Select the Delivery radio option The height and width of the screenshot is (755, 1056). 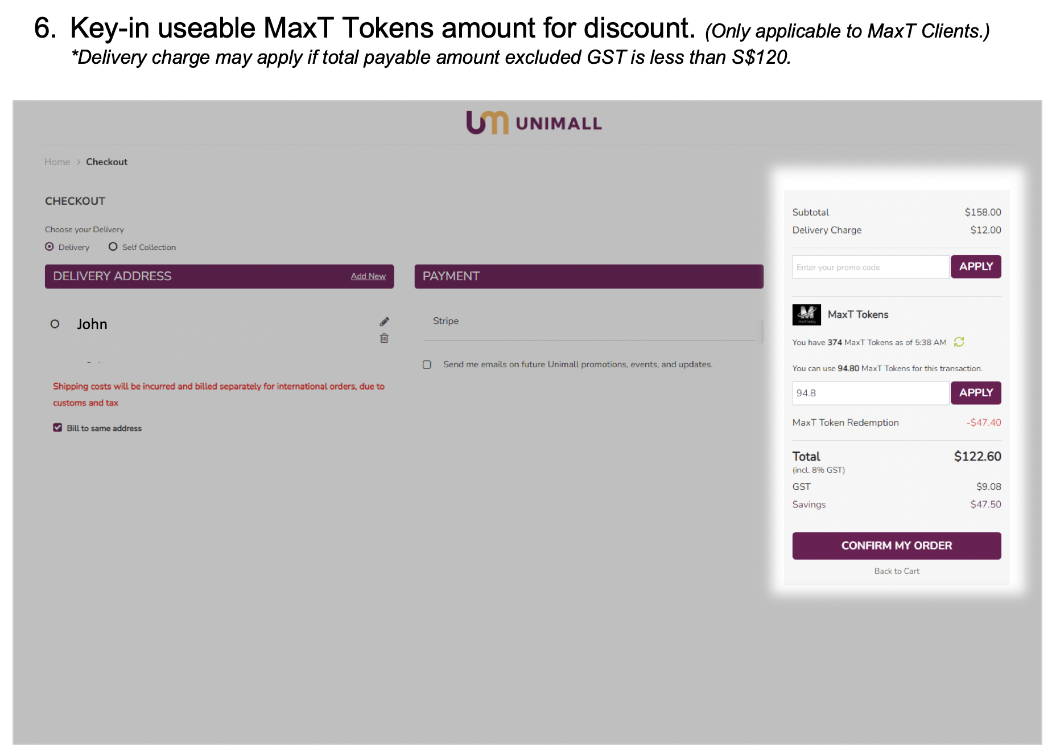pyautogui.click(x=49, y=247)
